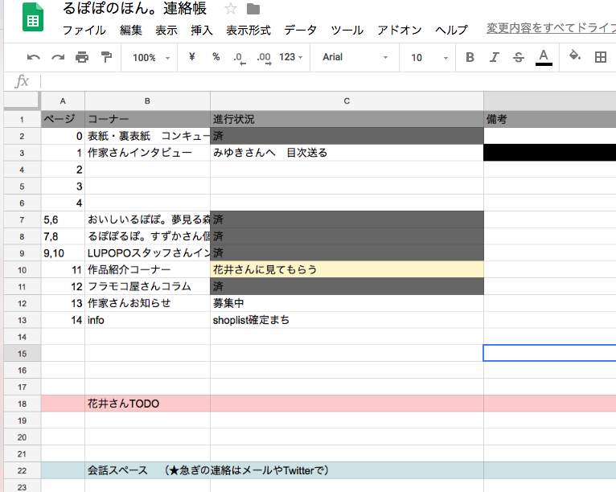Viewport: 616px width, 492px height.
Task: Open the データ menu
Action: pyautogui.click(x=301, y=30)
